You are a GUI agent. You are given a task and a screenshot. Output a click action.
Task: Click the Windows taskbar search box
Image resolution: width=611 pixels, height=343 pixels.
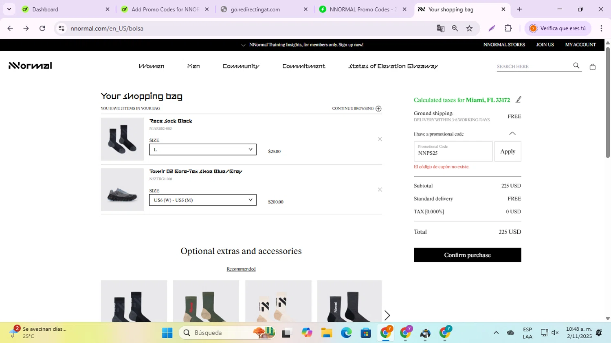[227, 333]
